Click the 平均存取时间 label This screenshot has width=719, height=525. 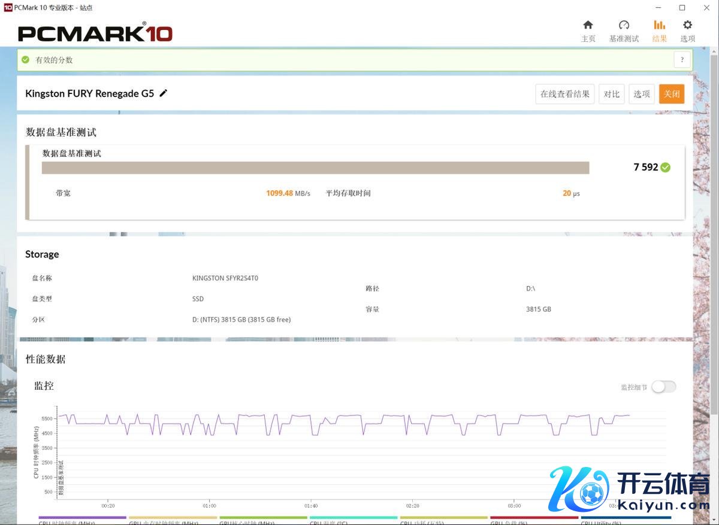coord(348,193)
